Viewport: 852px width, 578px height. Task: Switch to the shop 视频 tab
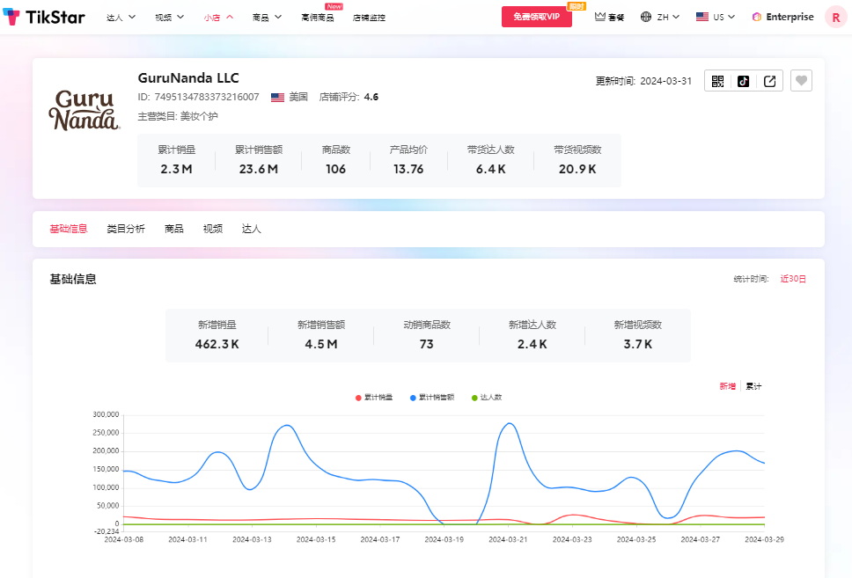(212, 229)
